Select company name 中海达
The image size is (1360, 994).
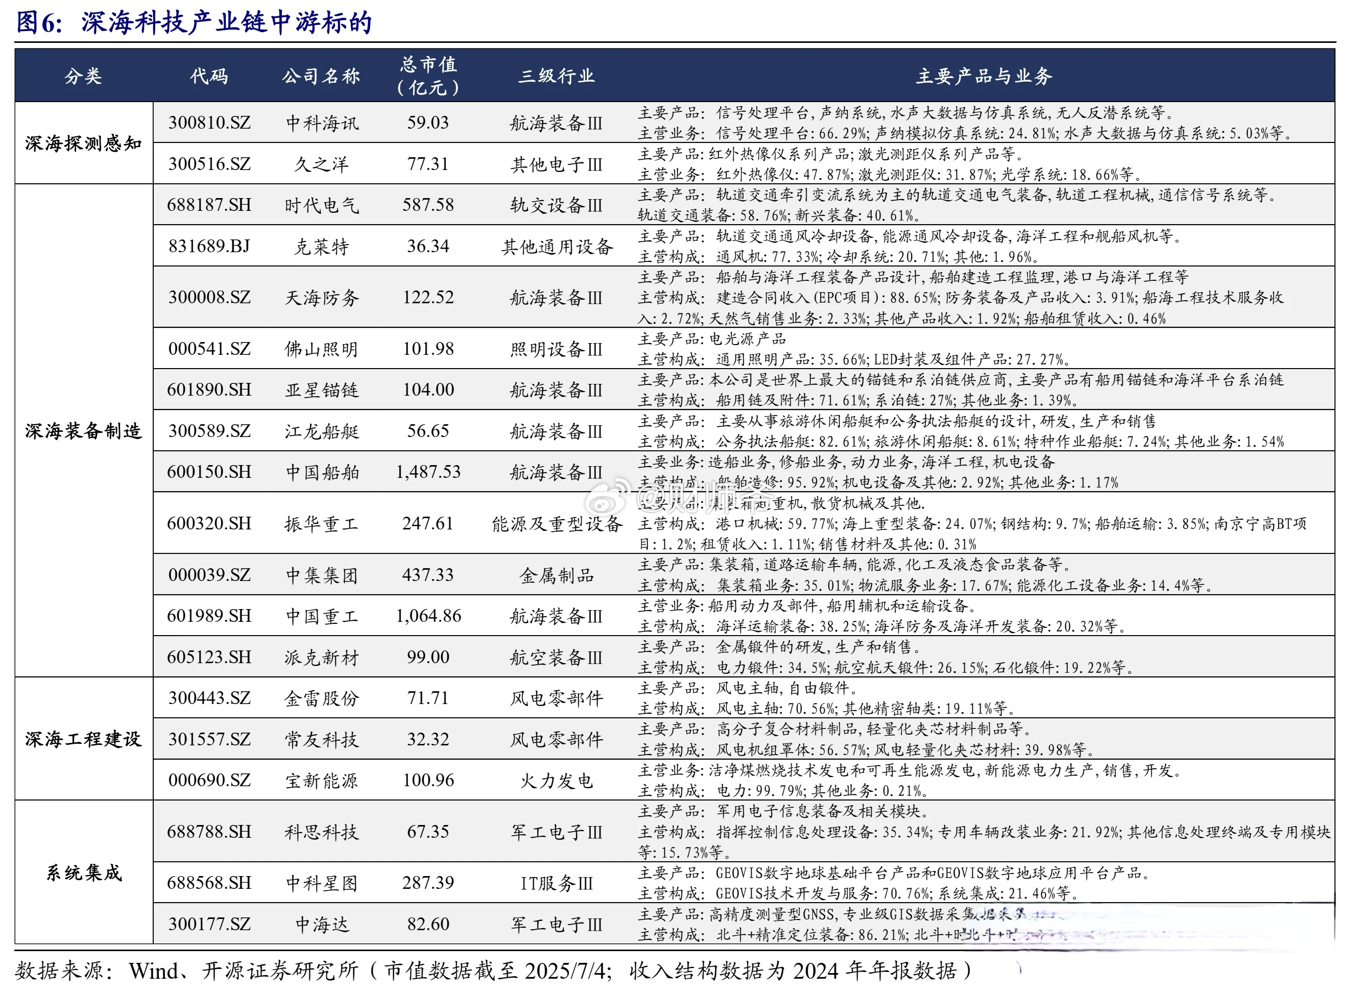322,925
